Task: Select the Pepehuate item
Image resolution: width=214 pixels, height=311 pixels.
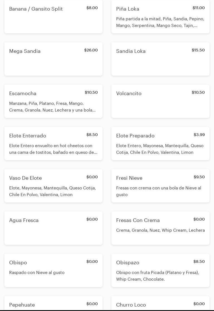Action: pos(53,304)
